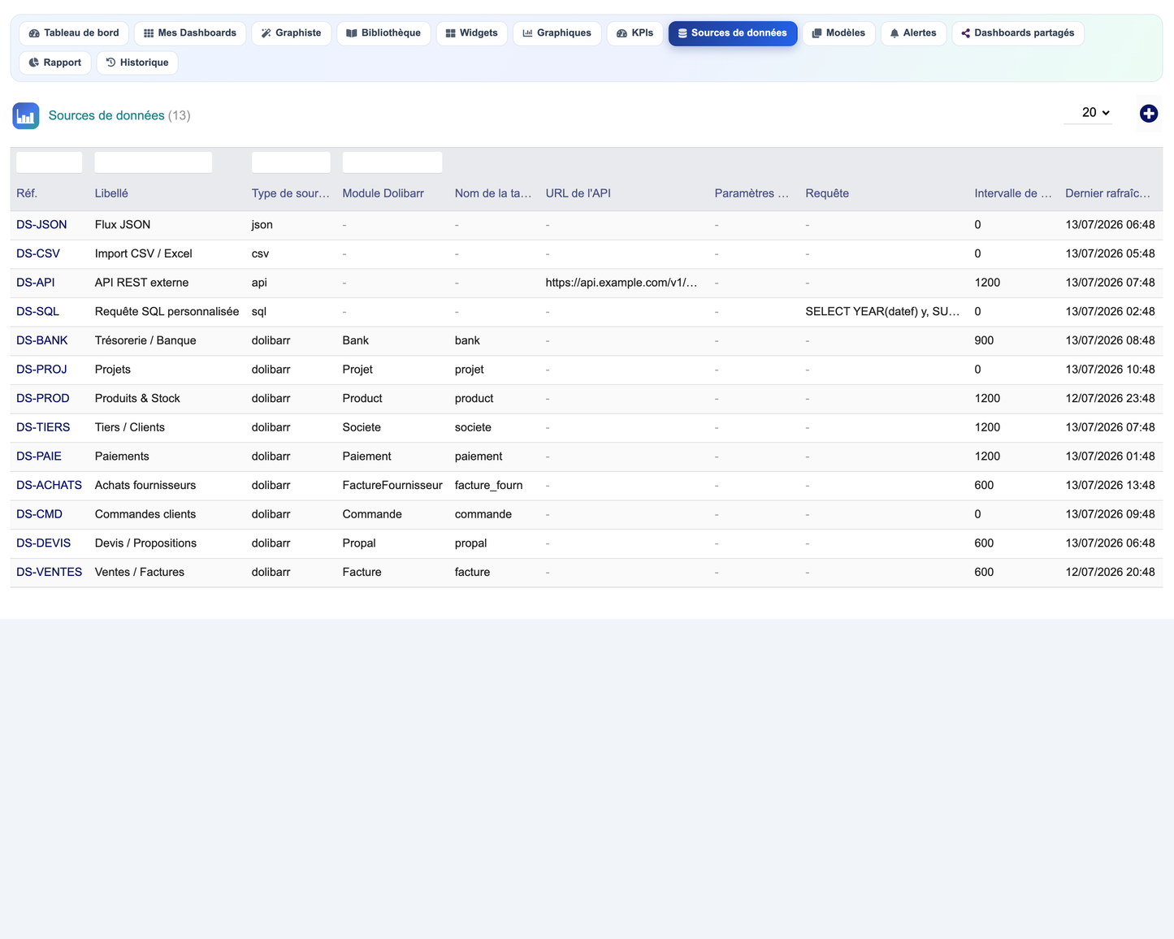Open the DS-DEVIS source link
1174x939 pixels.
(x=44, y=543)
